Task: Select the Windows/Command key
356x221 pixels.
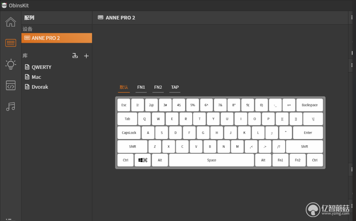Action: (142, 160)
